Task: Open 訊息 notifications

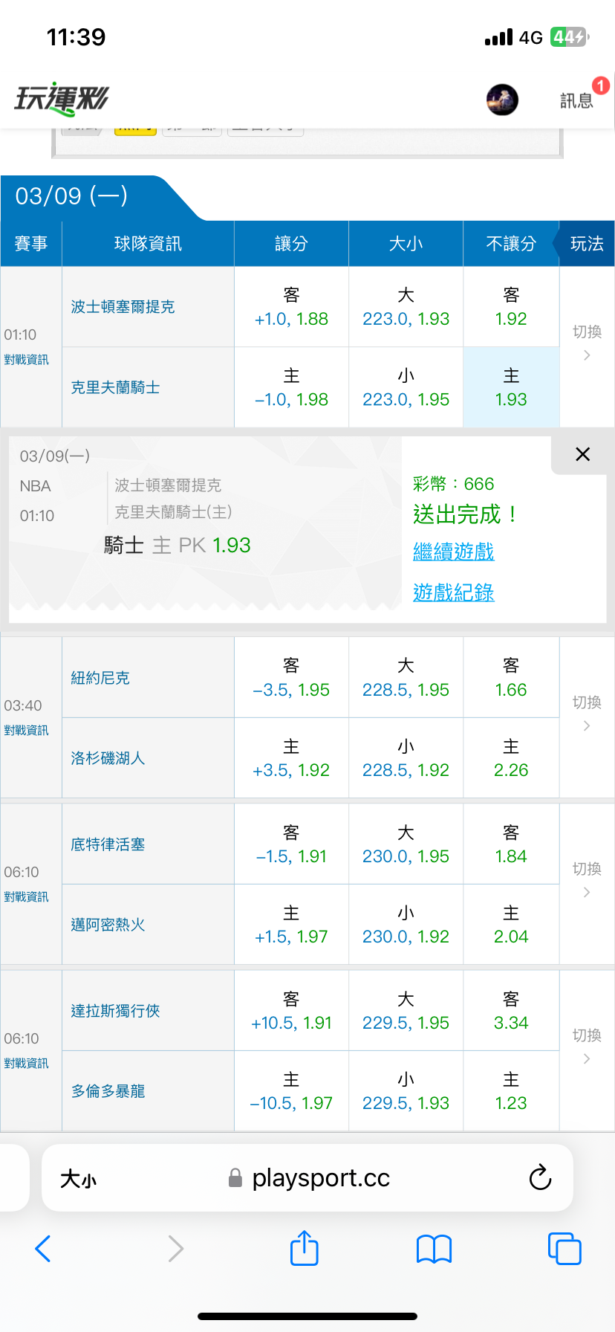Action: [x=577, y=100]
